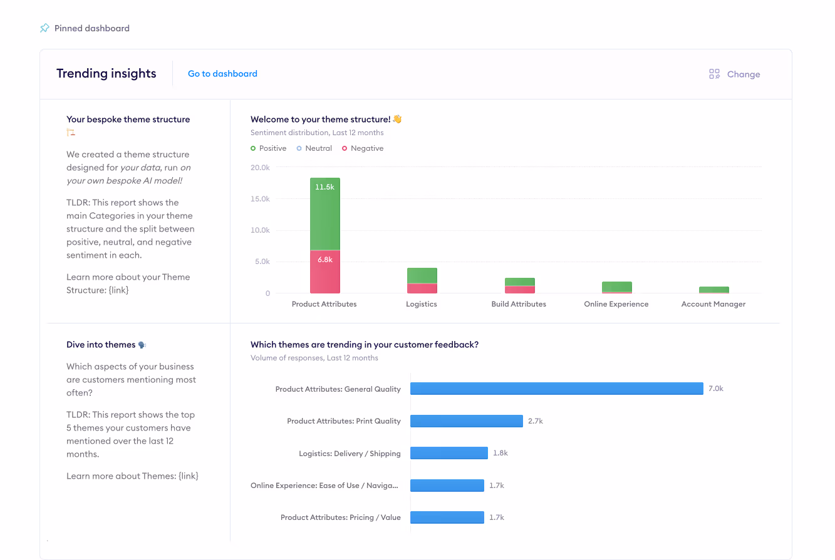Click the General Quality 7.0k blue bar
This screenshot has width=835, height=560.
(557, 389)
